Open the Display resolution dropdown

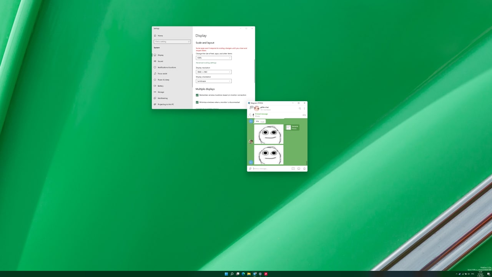point(214,72)
